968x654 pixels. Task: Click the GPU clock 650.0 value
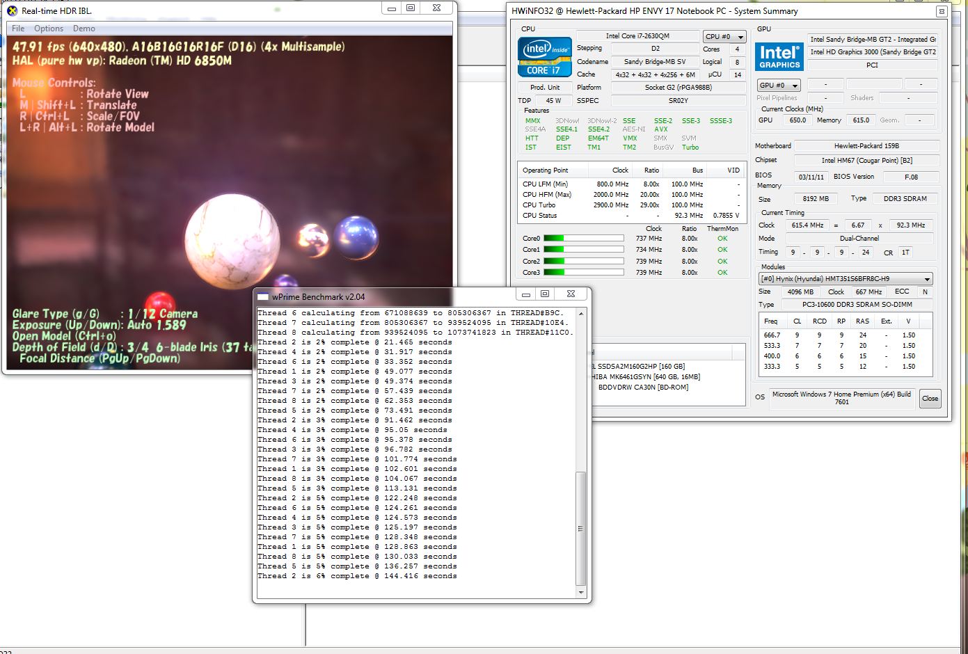[x=798, y=120]
